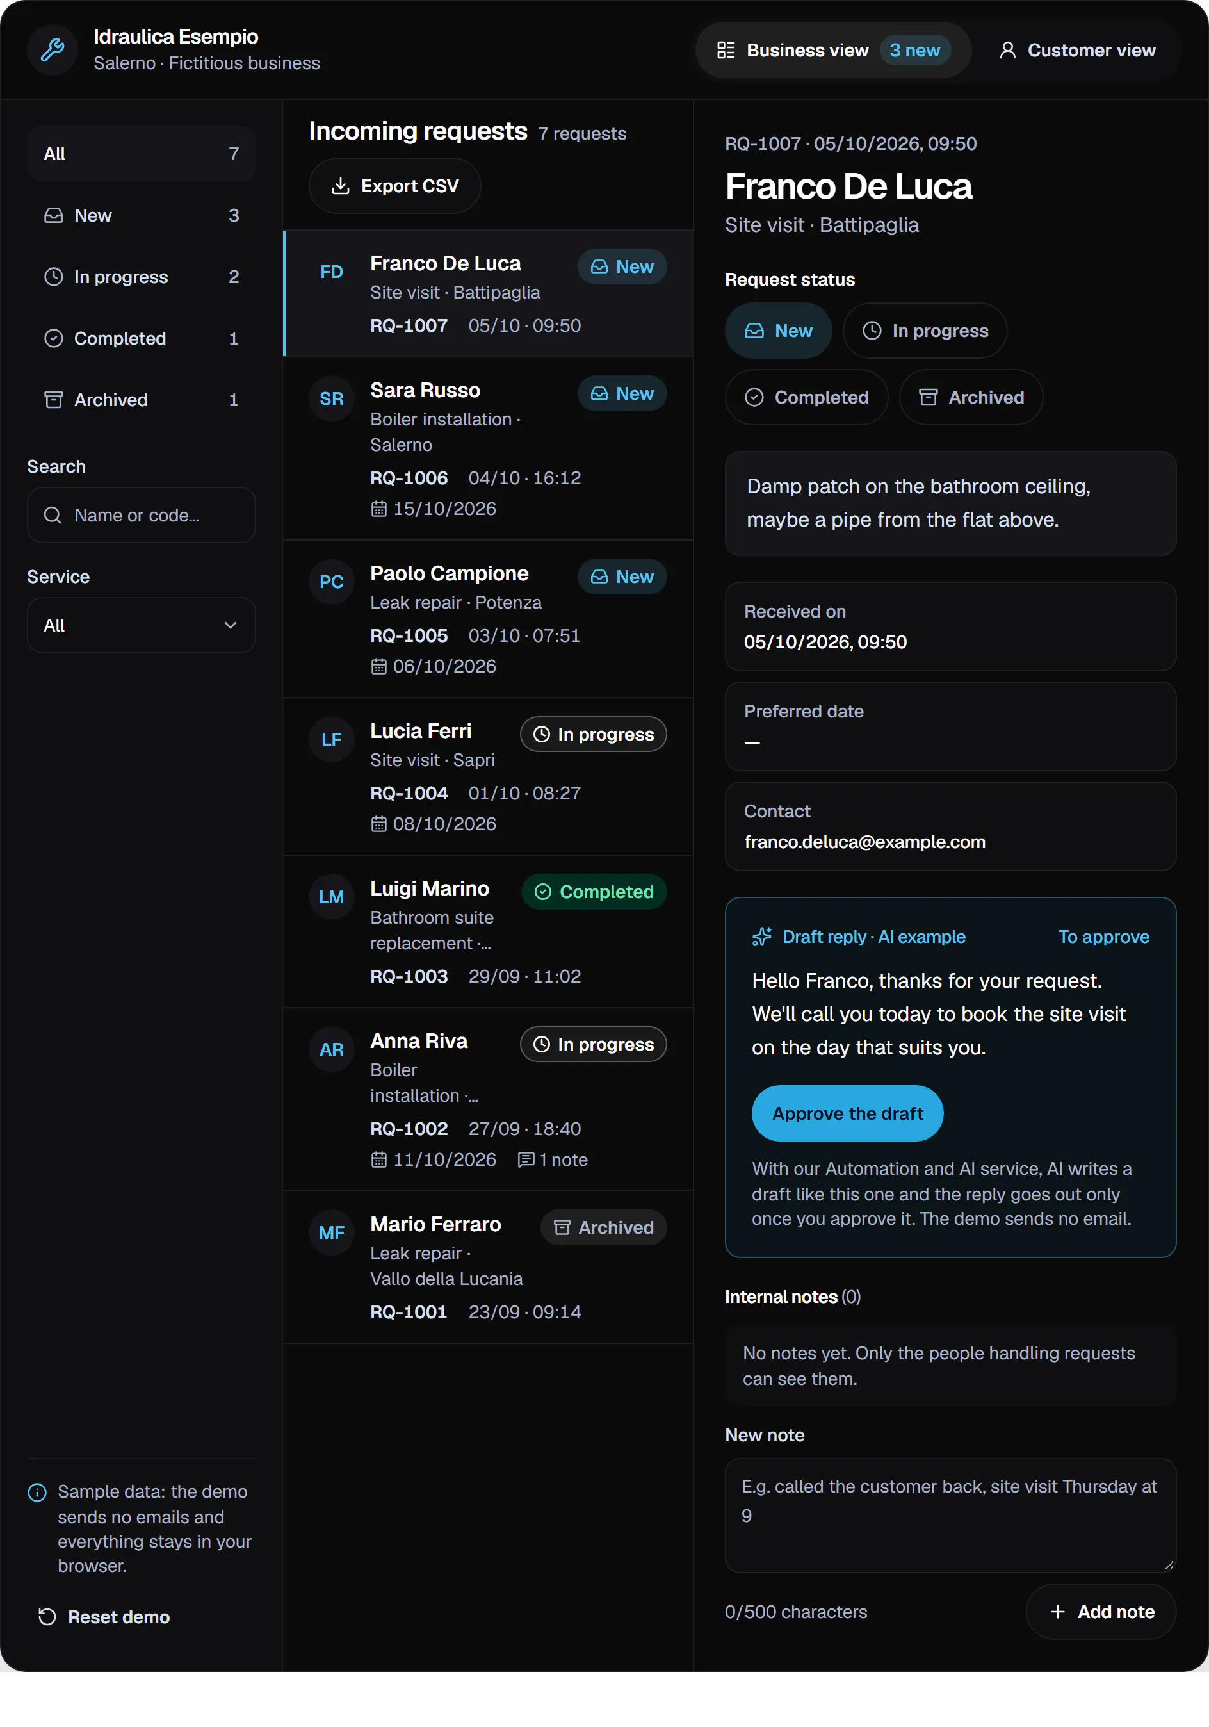Click the note icon beside '1 note'
Viewport: 1209px width, 1727px height.
[526, 1159]
